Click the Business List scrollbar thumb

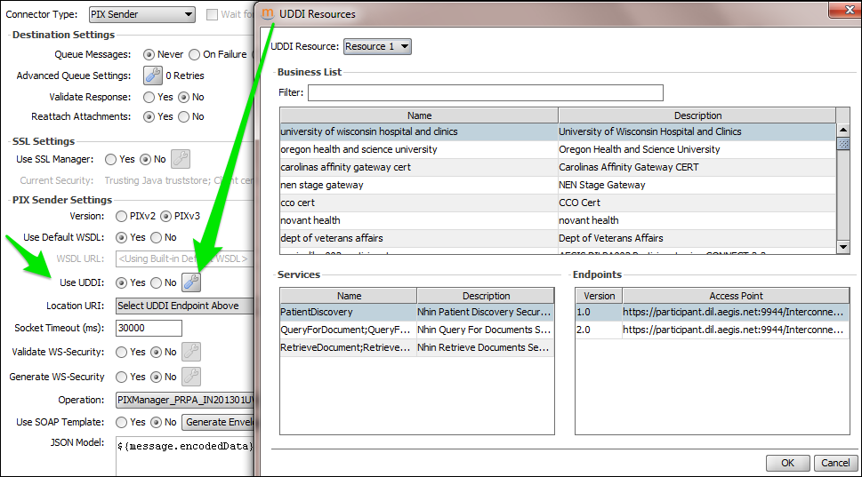(843, 143)
